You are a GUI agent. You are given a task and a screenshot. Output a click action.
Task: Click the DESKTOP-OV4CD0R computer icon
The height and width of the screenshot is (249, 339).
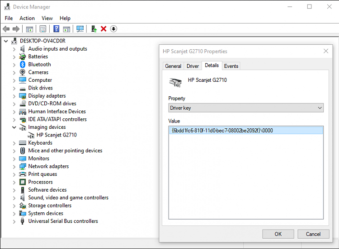[14, 41]
